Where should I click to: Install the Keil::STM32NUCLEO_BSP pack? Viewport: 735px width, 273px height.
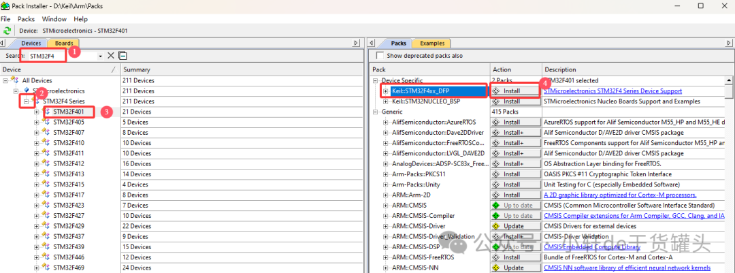pyautogui.click(x=517, y=101)
